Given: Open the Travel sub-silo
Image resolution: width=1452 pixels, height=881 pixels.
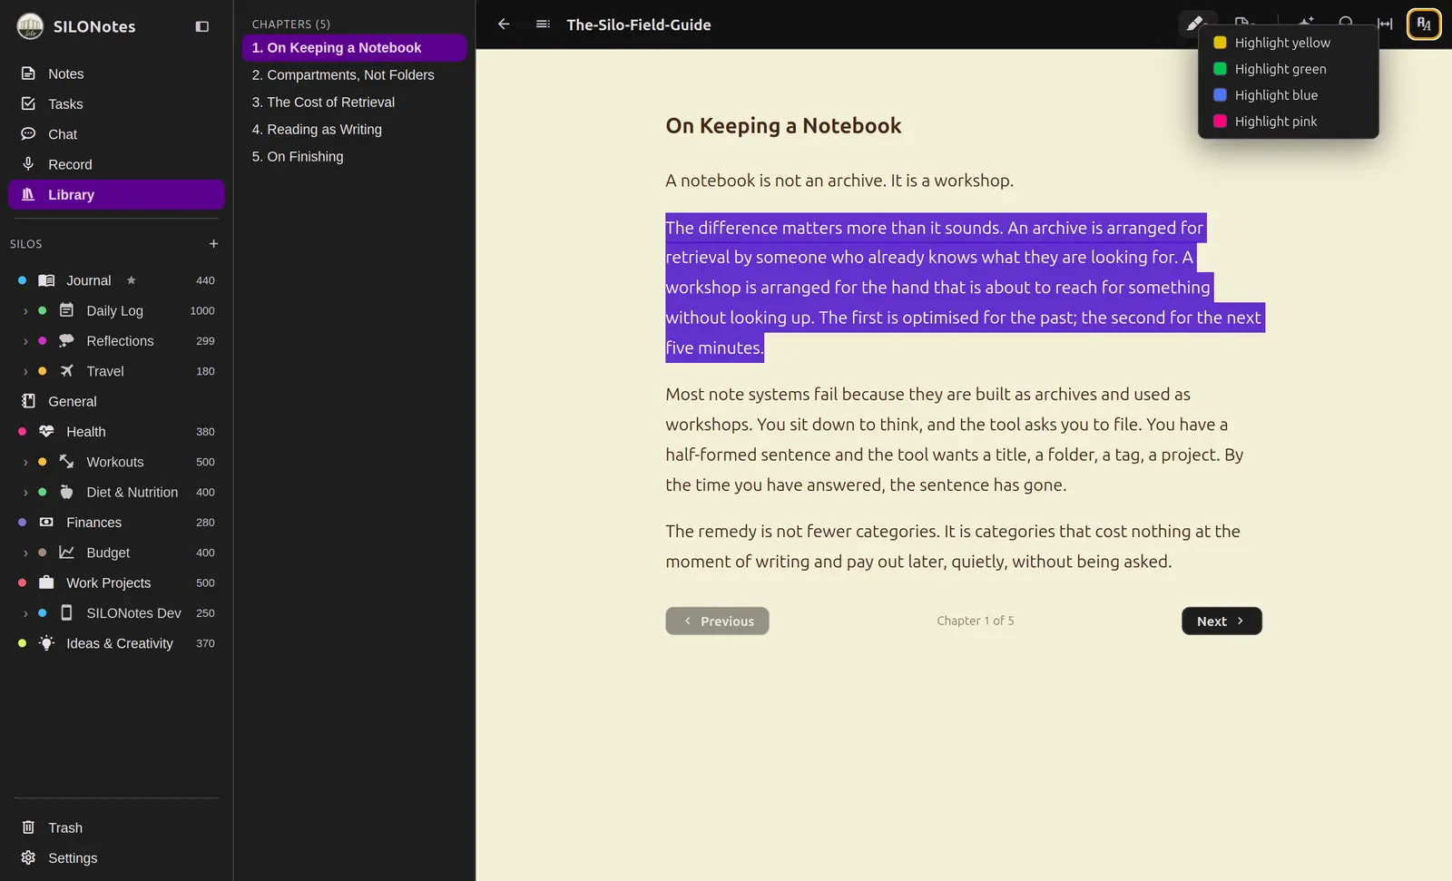Looking at the screenshot, I should pyautogui.click(x=116, y=371).
